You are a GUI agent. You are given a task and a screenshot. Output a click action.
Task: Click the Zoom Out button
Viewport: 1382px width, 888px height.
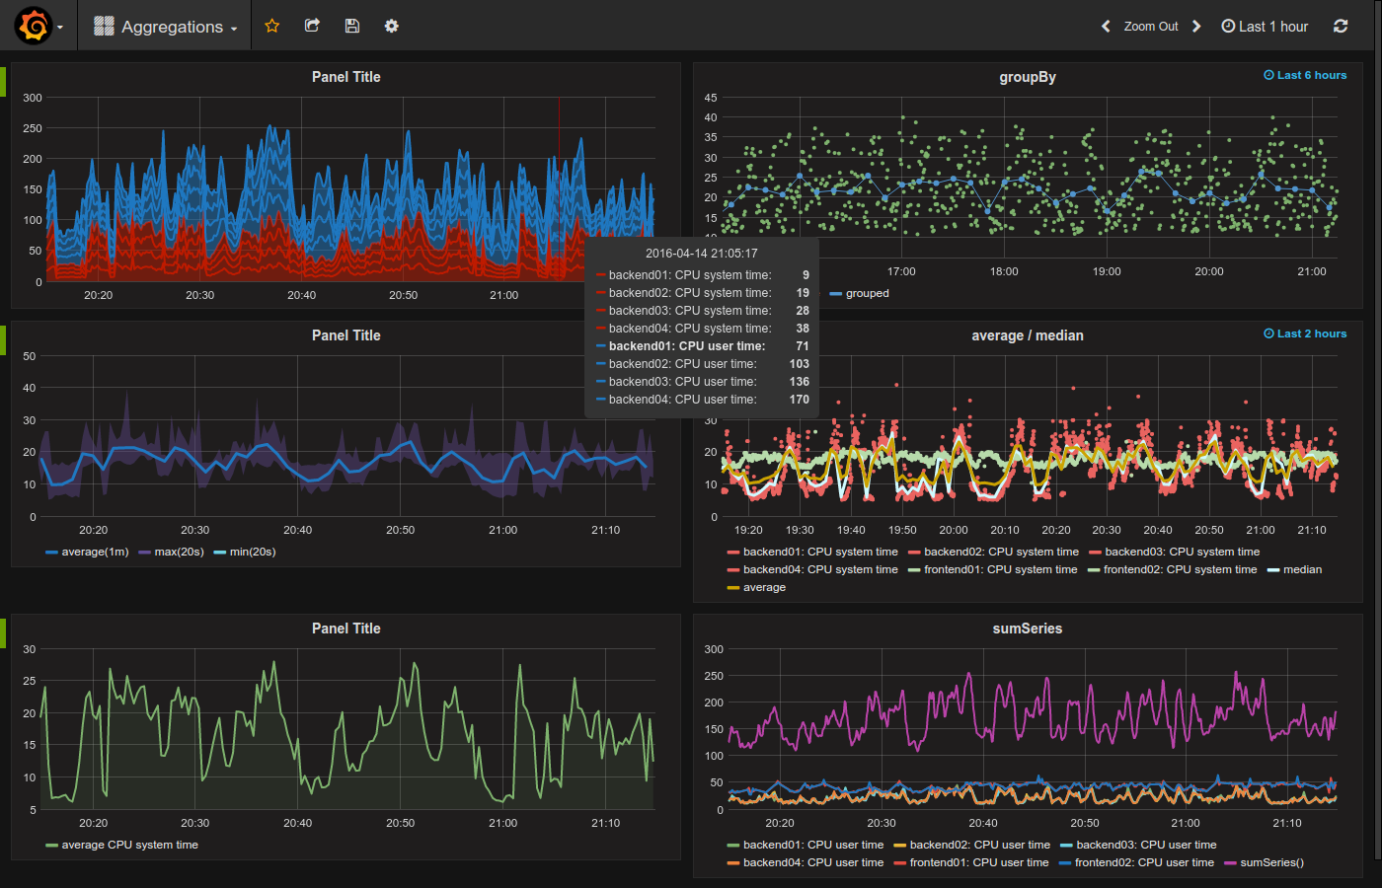1151,26
